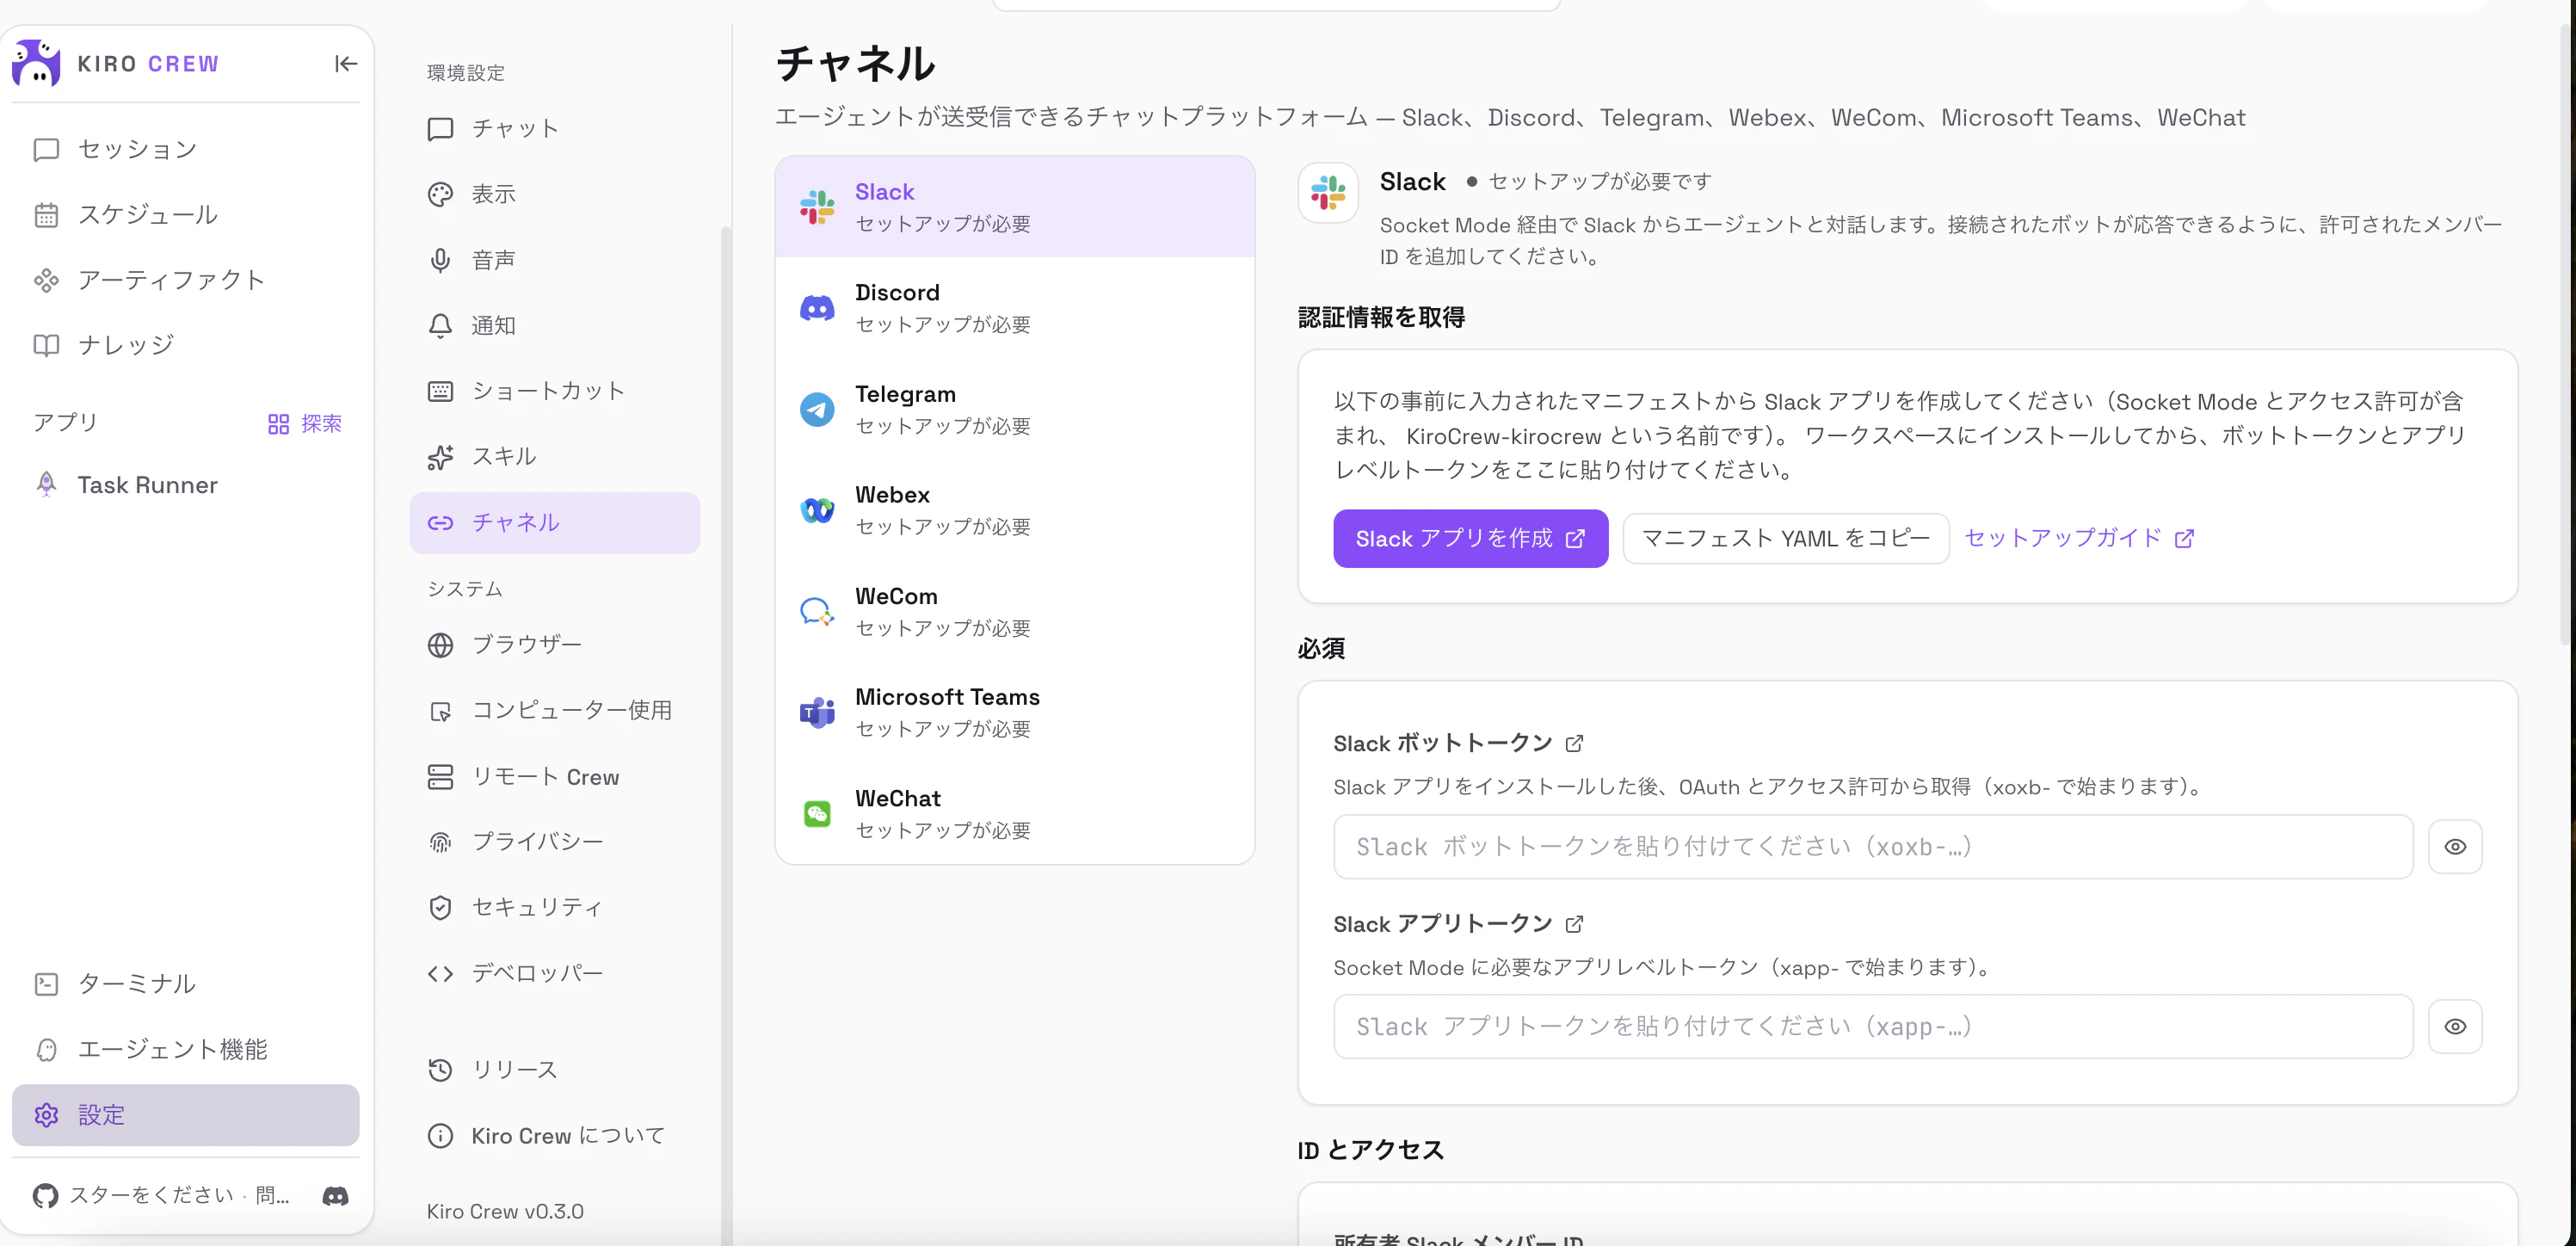Open デベロッパー code settings
Viewport: 2576px width, 1246px height.
(x=555, y=973)
